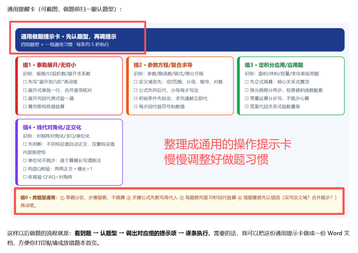Screen dimensions: 358x253
Task: Click the heading 组2·参数方程/复合求导
Action: [163, 65]
